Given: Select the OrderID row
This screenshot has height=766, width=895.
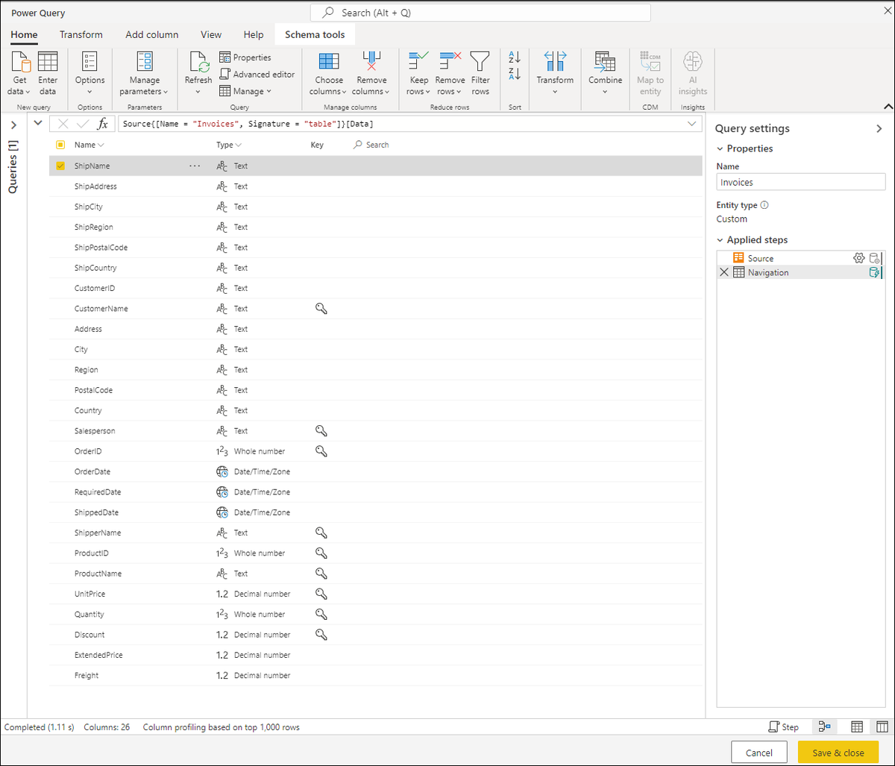Looking at the screenshot, I should 376,451.
